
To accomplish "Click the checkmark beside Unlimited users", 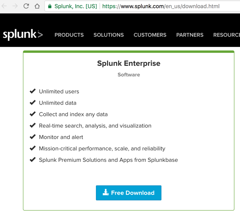I will pyautogui.click(x=33, y=91).
